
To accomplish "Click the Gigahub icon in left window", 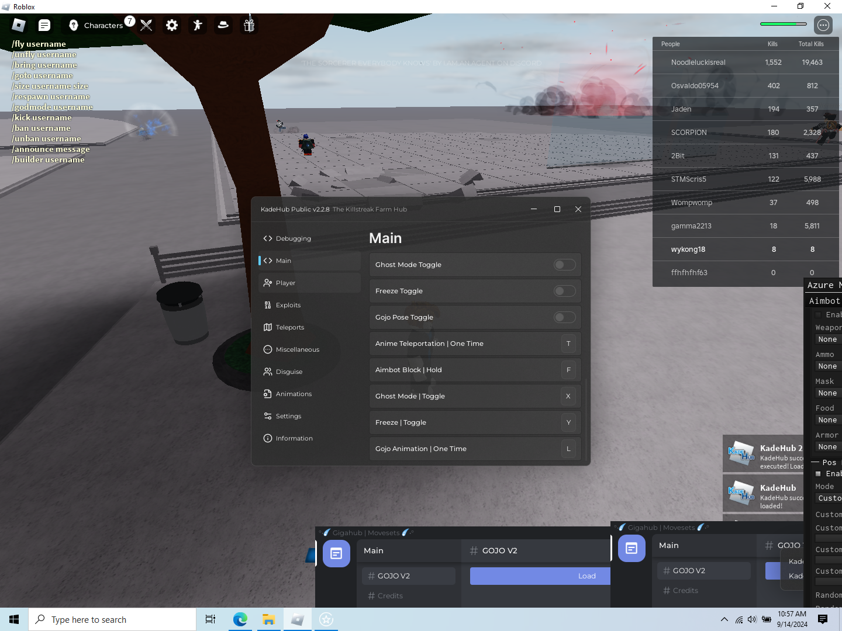I will (336, 553).
